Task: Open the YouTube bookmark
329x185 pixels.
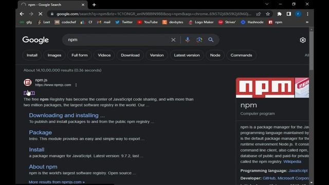Action: coord(148,22)
